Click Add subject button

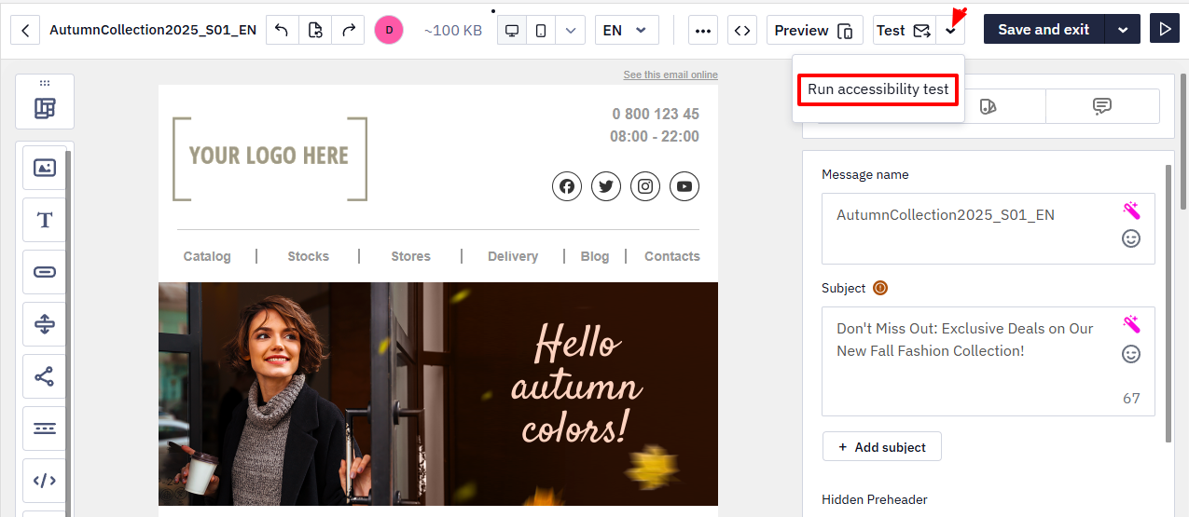click(x=881, y=446)
